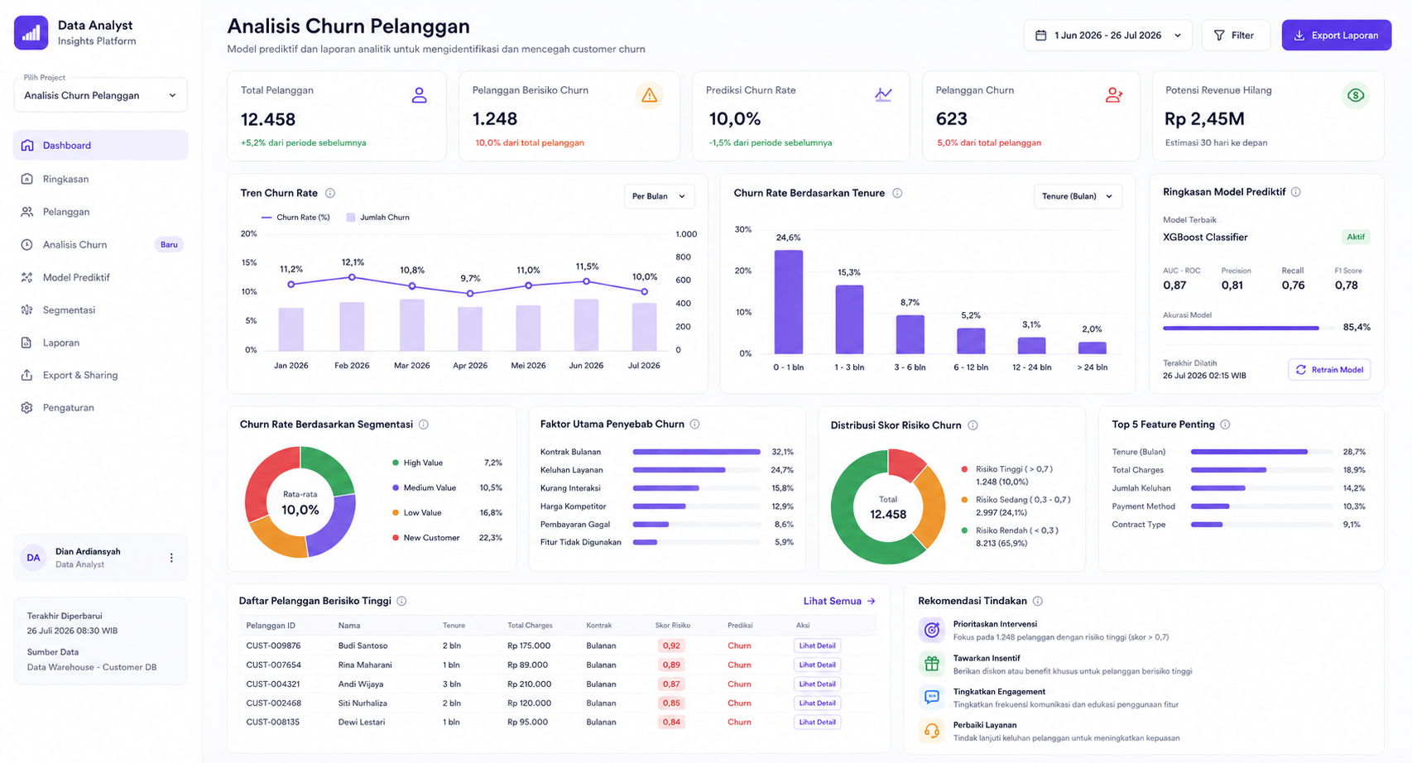Click the Retrain Model button

pos(1329,369)
